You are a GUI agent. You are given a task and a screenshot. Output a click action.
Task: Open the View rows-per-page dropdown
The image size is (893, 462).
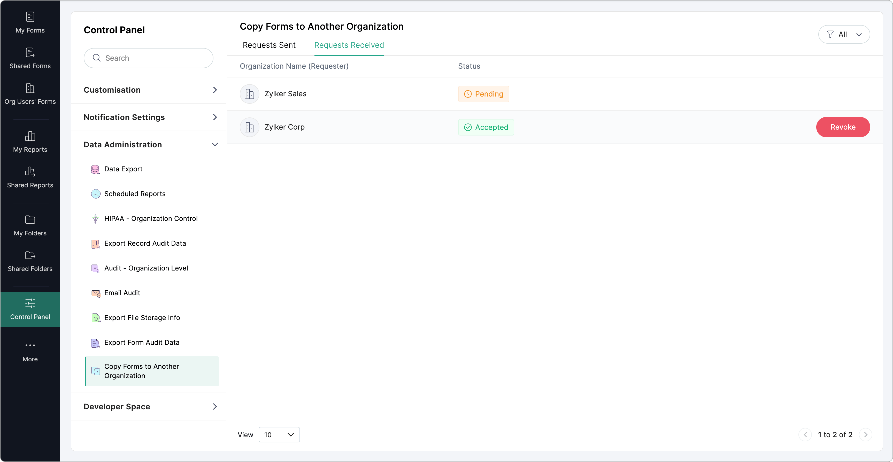tap(279, 435)
